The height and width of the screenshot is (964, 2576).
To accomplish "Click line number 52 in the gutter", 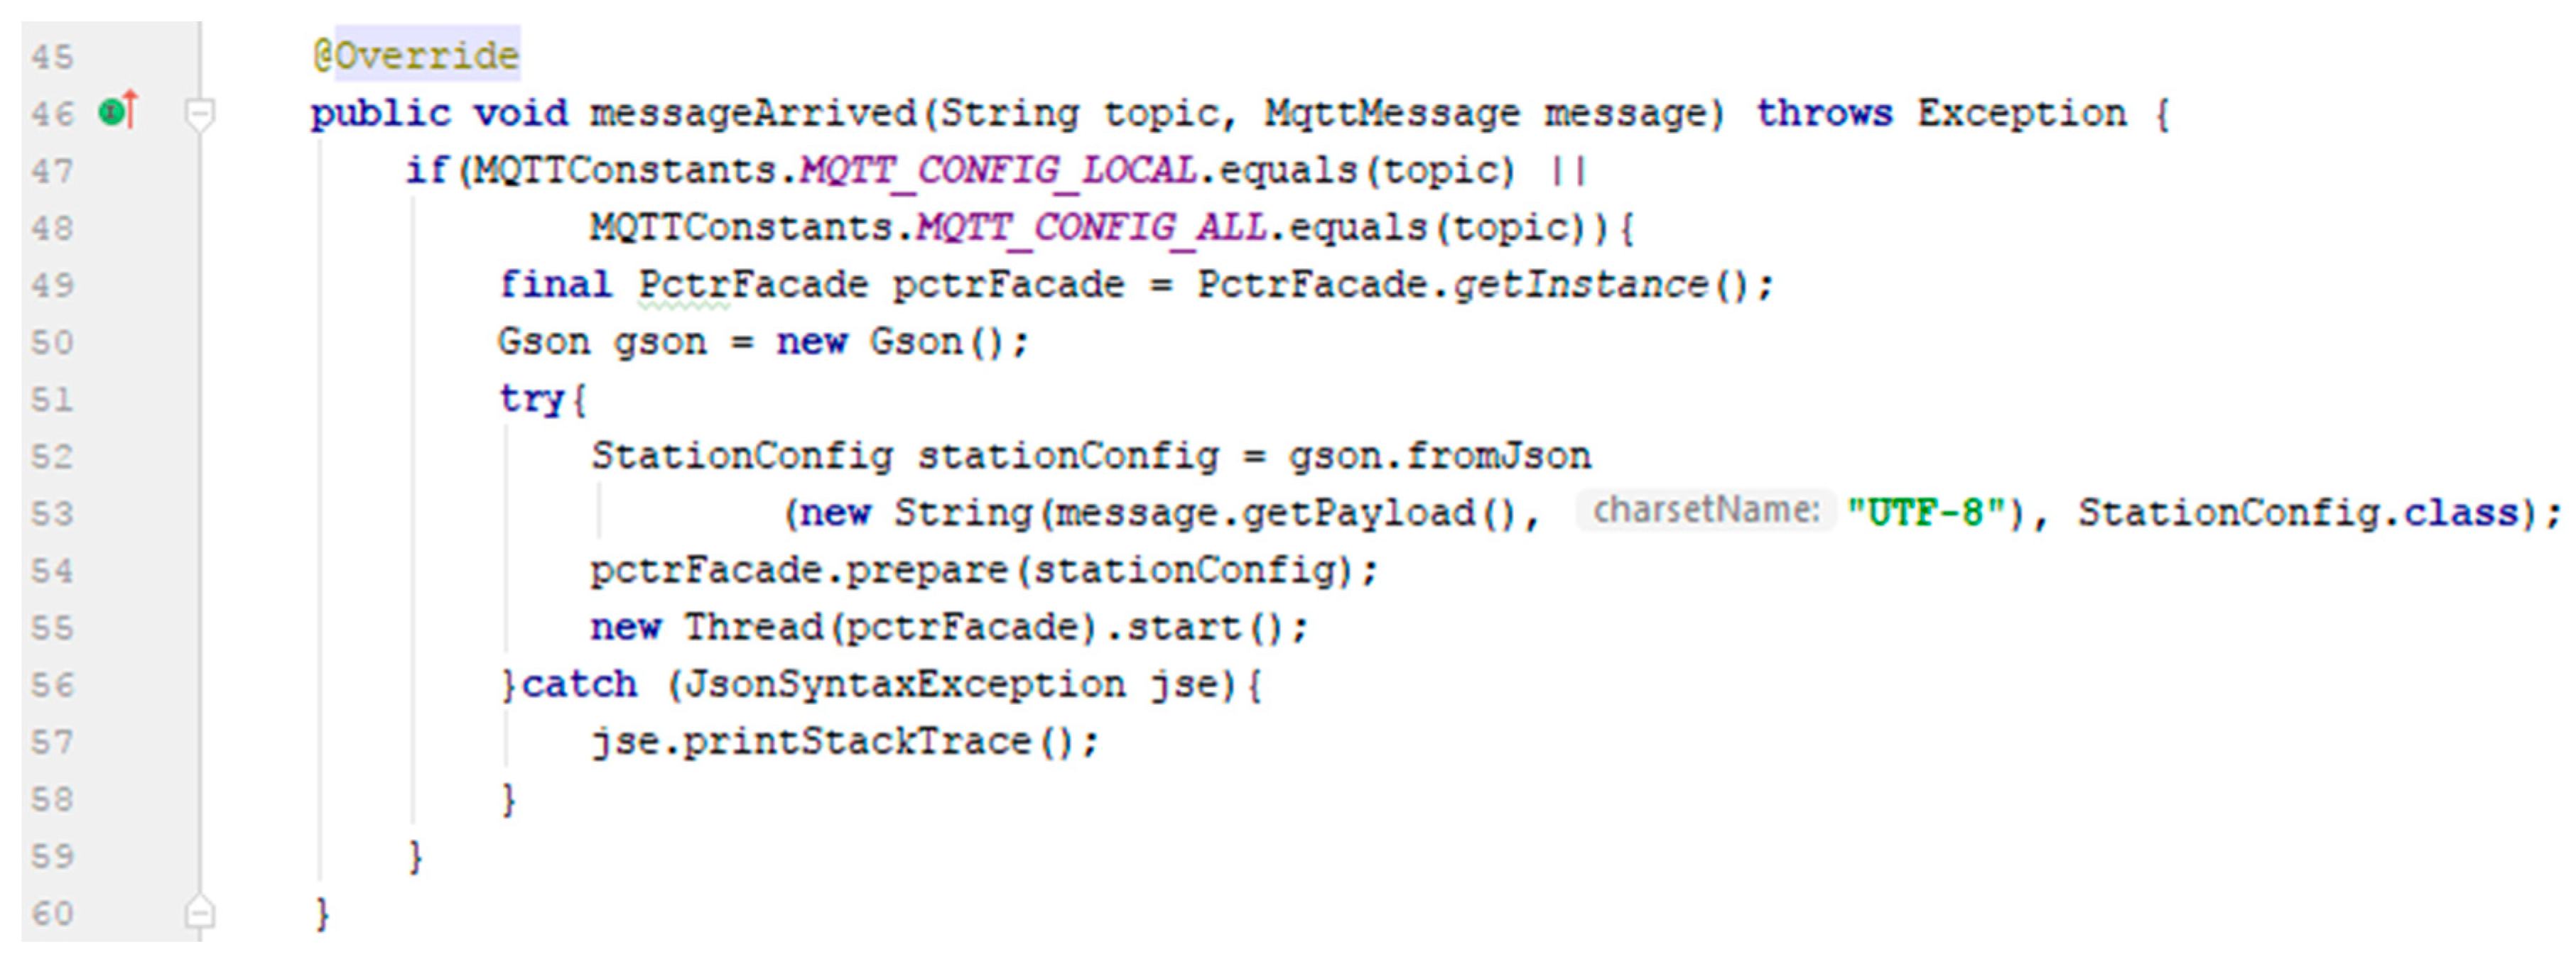I will pos(52,456).
